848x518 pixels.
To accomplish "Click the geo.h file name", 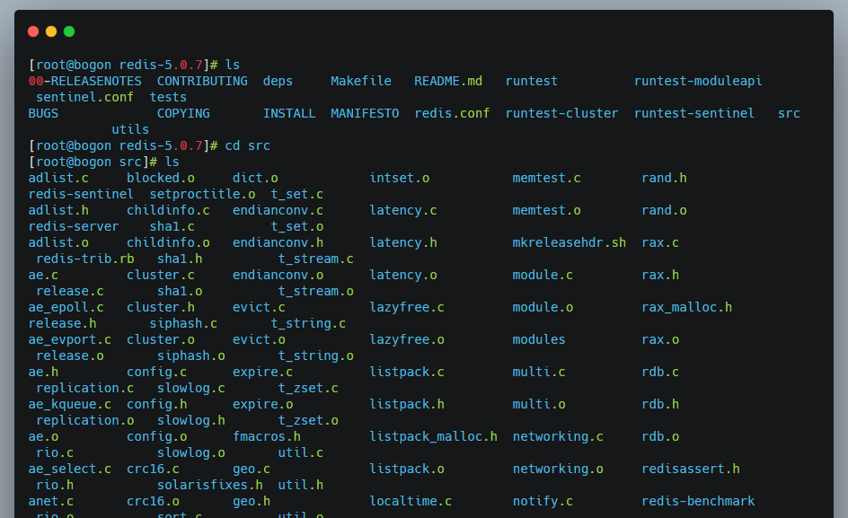I will tap(252, 501).
